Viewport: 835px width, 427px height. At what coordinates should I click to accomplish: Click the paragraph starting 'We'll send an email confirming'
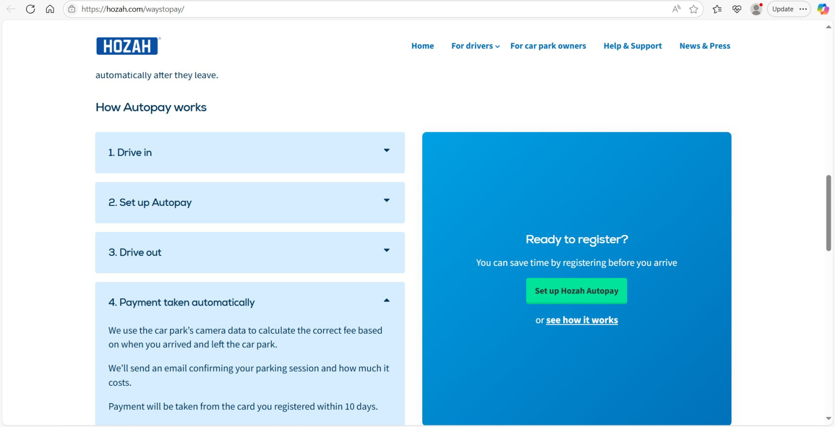point(249,375)
